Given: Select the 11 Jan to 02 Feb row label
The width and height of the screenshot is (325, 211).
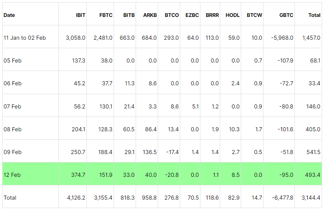Looking at the screenshot, I should click(x=25, y=38).
